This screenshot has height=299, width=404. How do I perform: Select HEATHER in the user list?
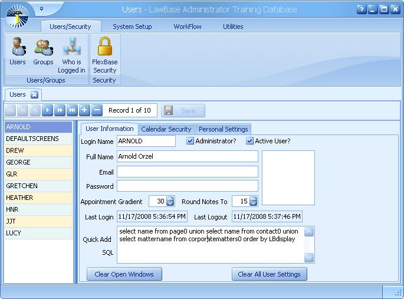point(38,198)
